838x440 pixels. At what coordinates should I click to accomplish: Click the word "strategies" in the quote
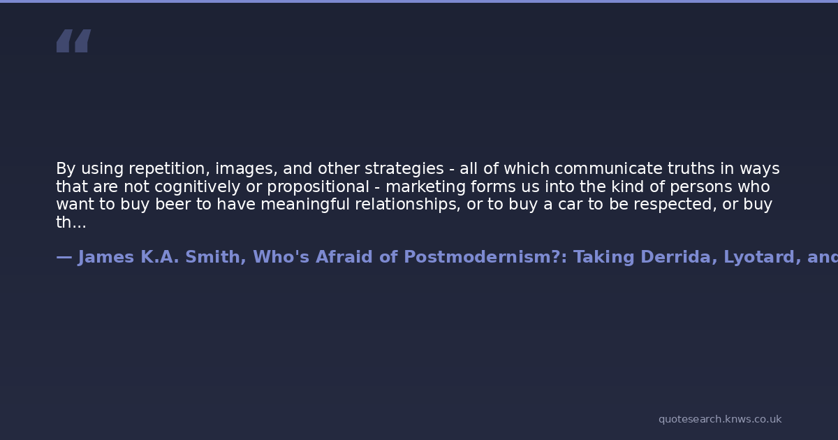point(404,169)
